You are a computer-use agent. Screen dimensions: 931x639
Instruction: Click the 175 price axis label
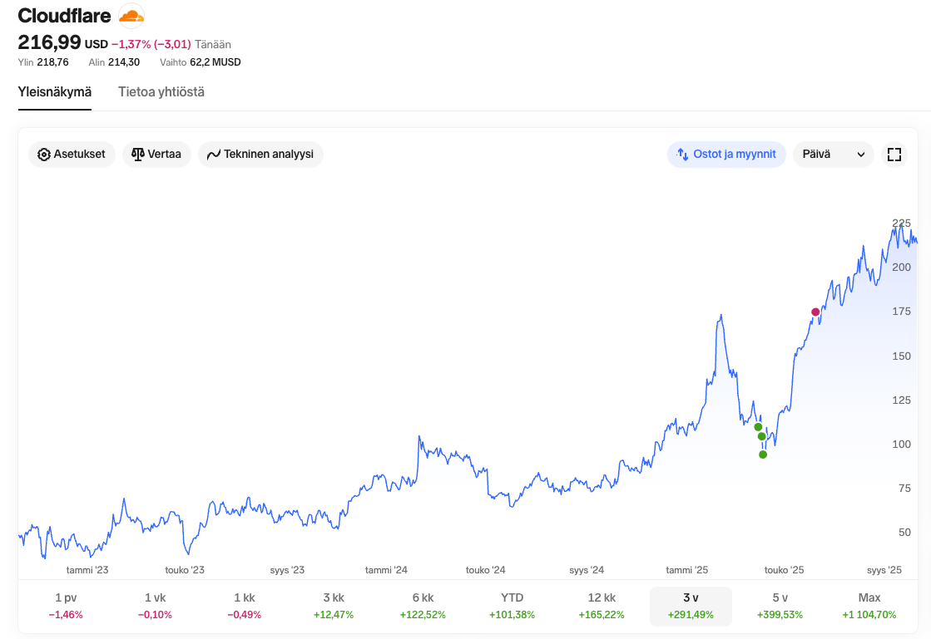tap(901, 312)
